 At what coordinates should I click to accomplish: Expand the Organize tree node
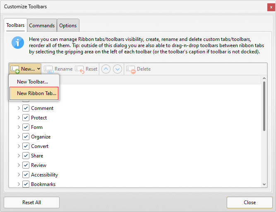click(19, 137)
